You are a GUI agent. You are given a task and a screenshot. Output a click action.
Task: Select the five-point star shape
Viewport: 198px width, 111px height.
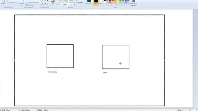tap(62, 5)
